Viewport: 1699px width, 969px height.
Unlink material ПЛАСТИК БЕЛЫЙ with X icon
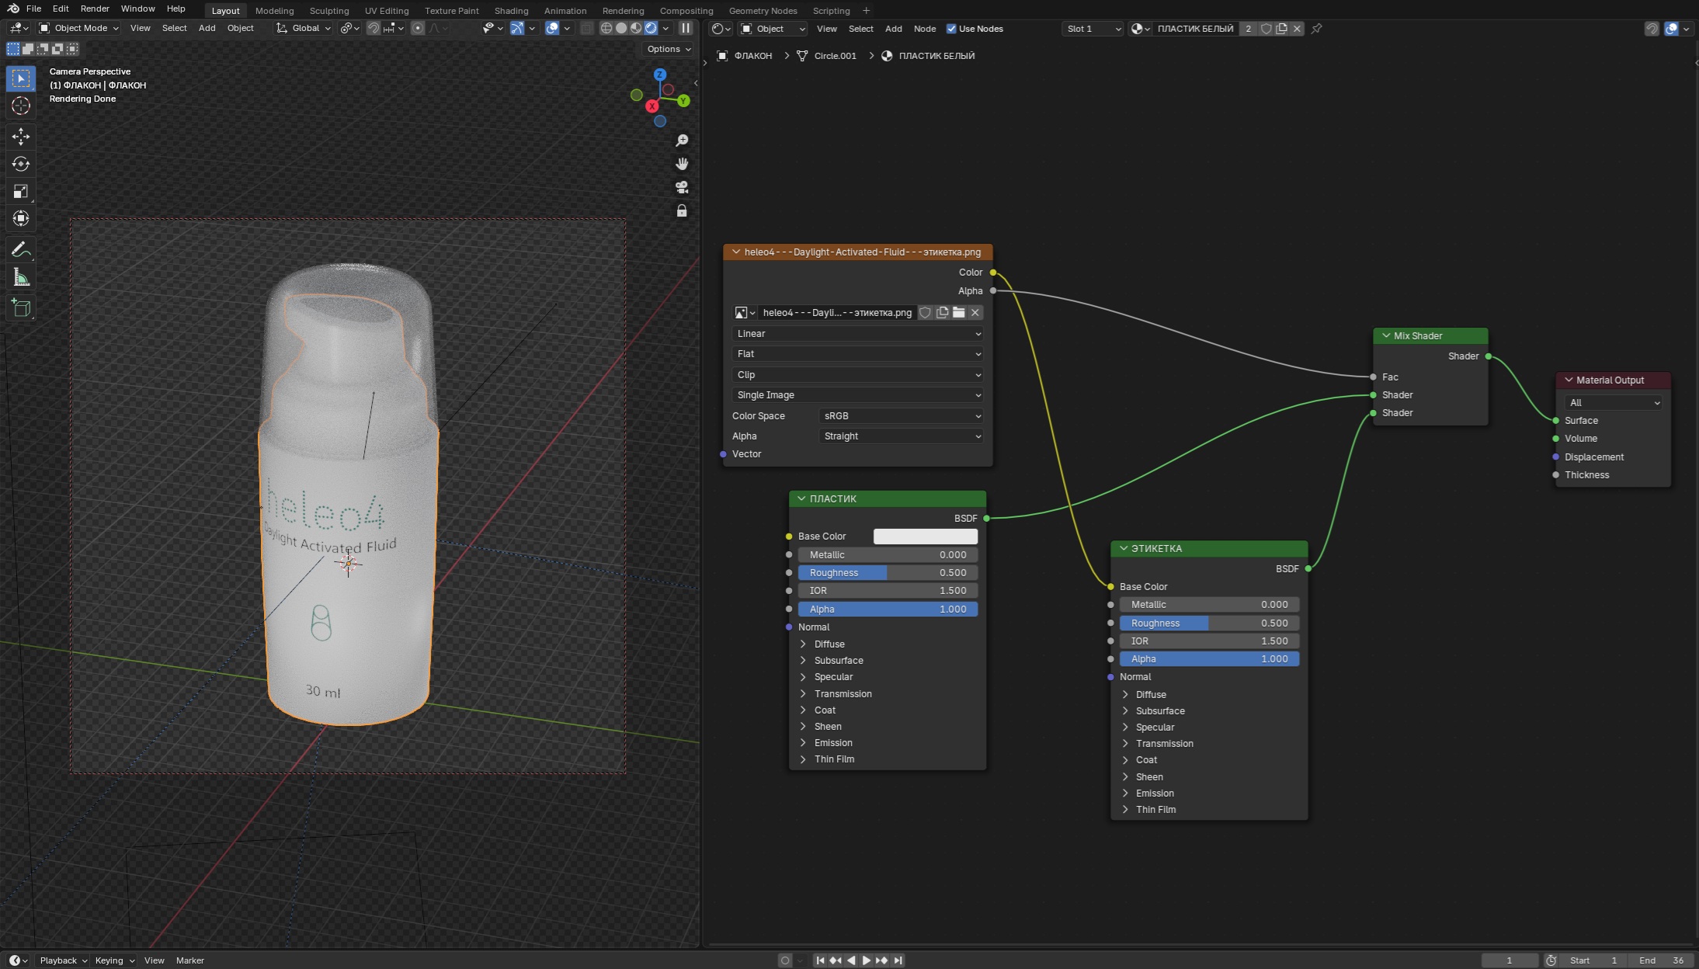tap(1297, 29)
